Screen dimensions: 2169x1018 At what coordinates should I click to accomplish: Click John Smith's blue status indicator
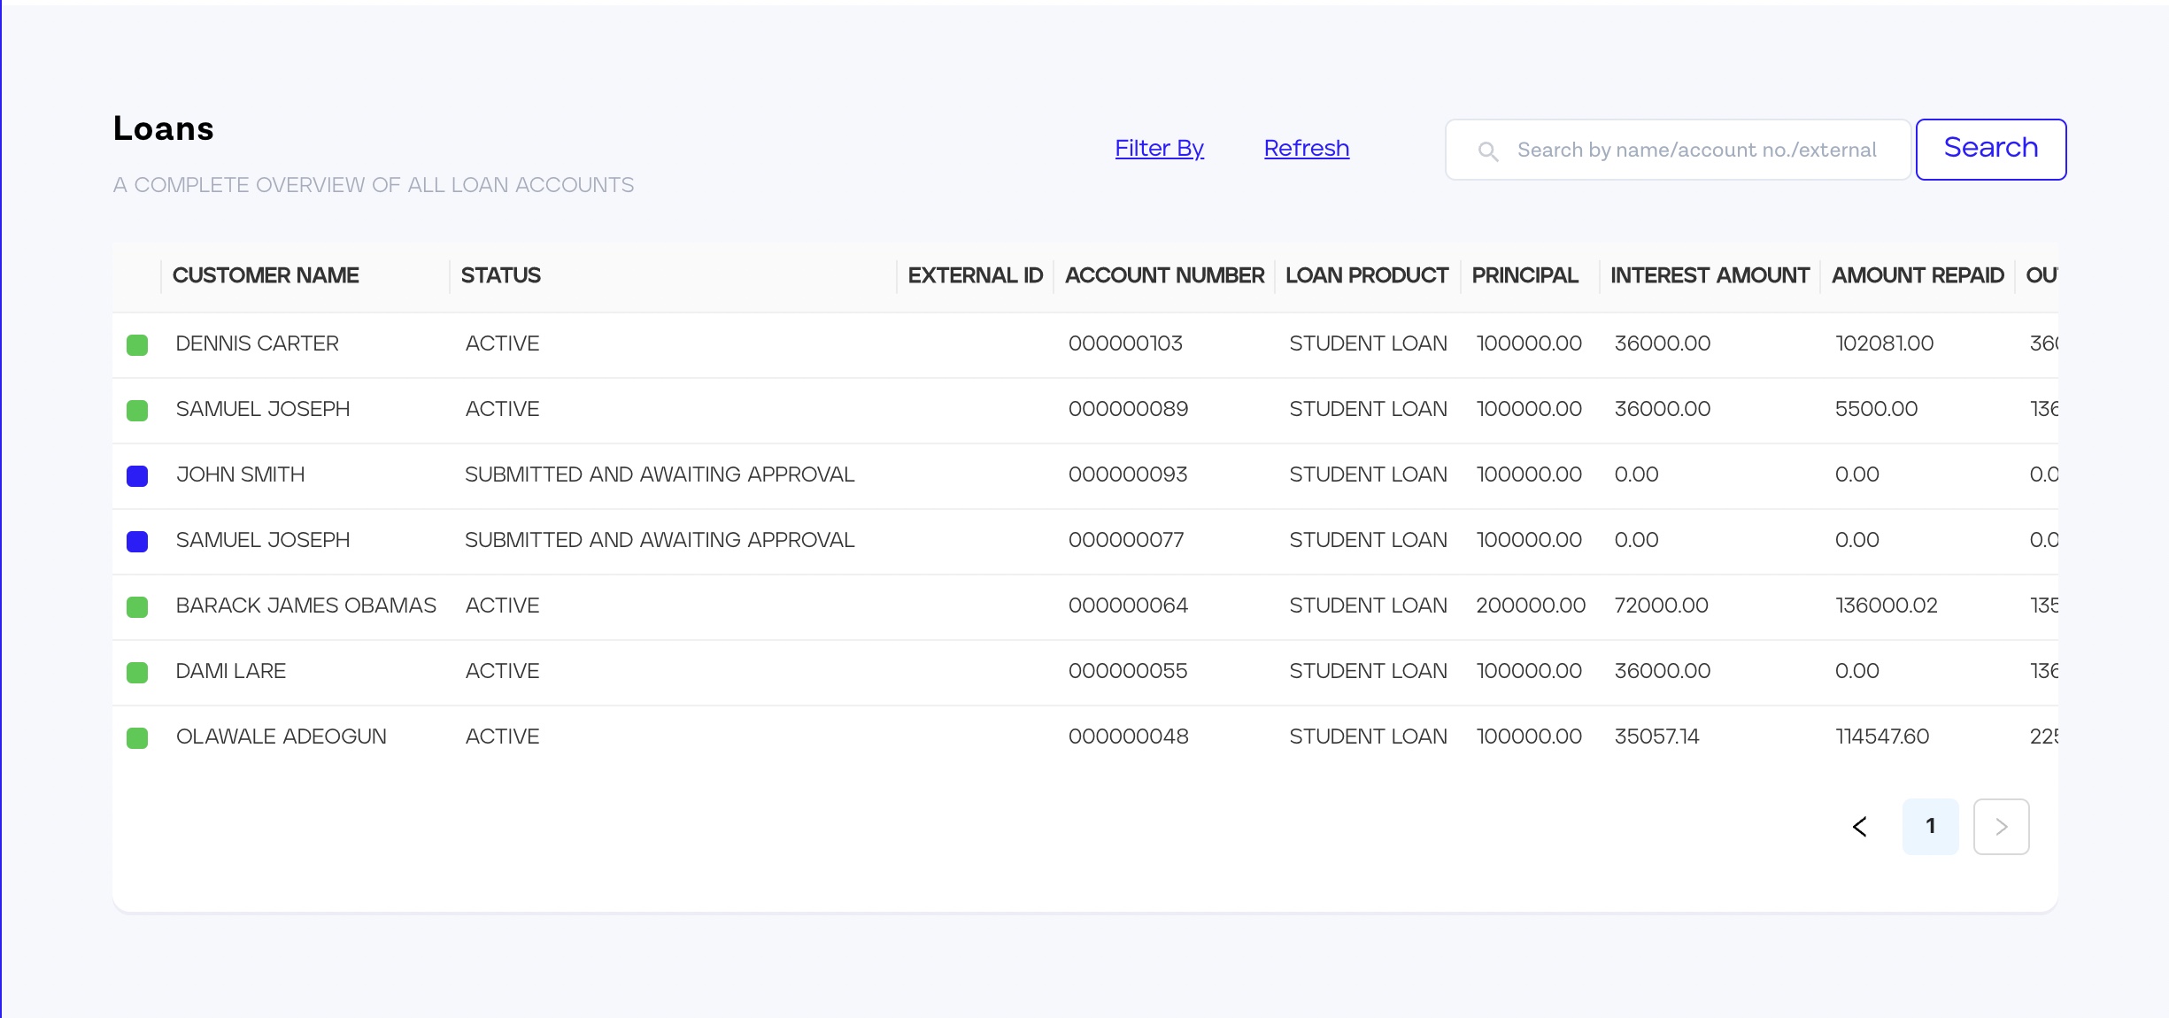(137, 476)
